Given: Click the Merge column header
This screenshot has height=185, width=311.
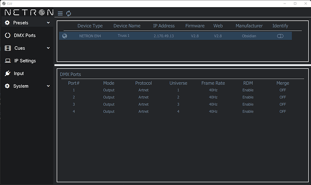Looking at the screenshot, I should click(x=283, y=83).
